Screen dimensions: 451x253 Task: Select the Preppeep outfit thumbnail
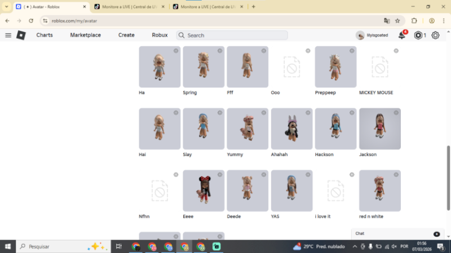pyautogui.click(x=335, y=66)
